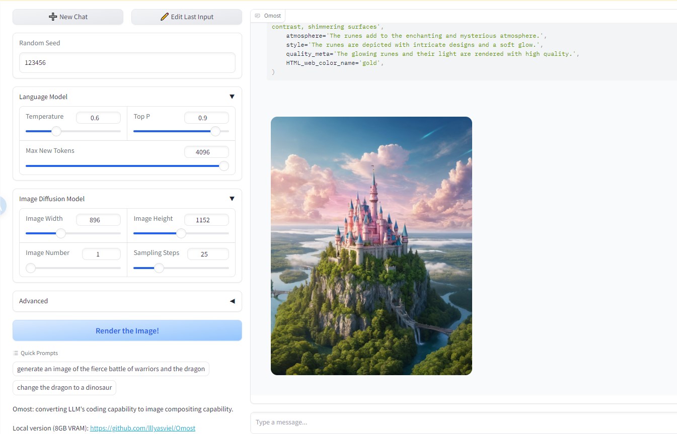Click the Type a message text box
The image size is (677, 434).
click(463, 422)
